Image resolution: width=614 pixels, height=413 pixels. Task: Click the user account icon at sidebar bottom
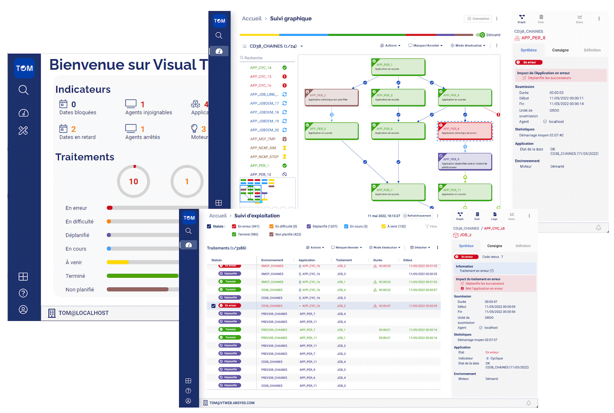coord(23,309)
